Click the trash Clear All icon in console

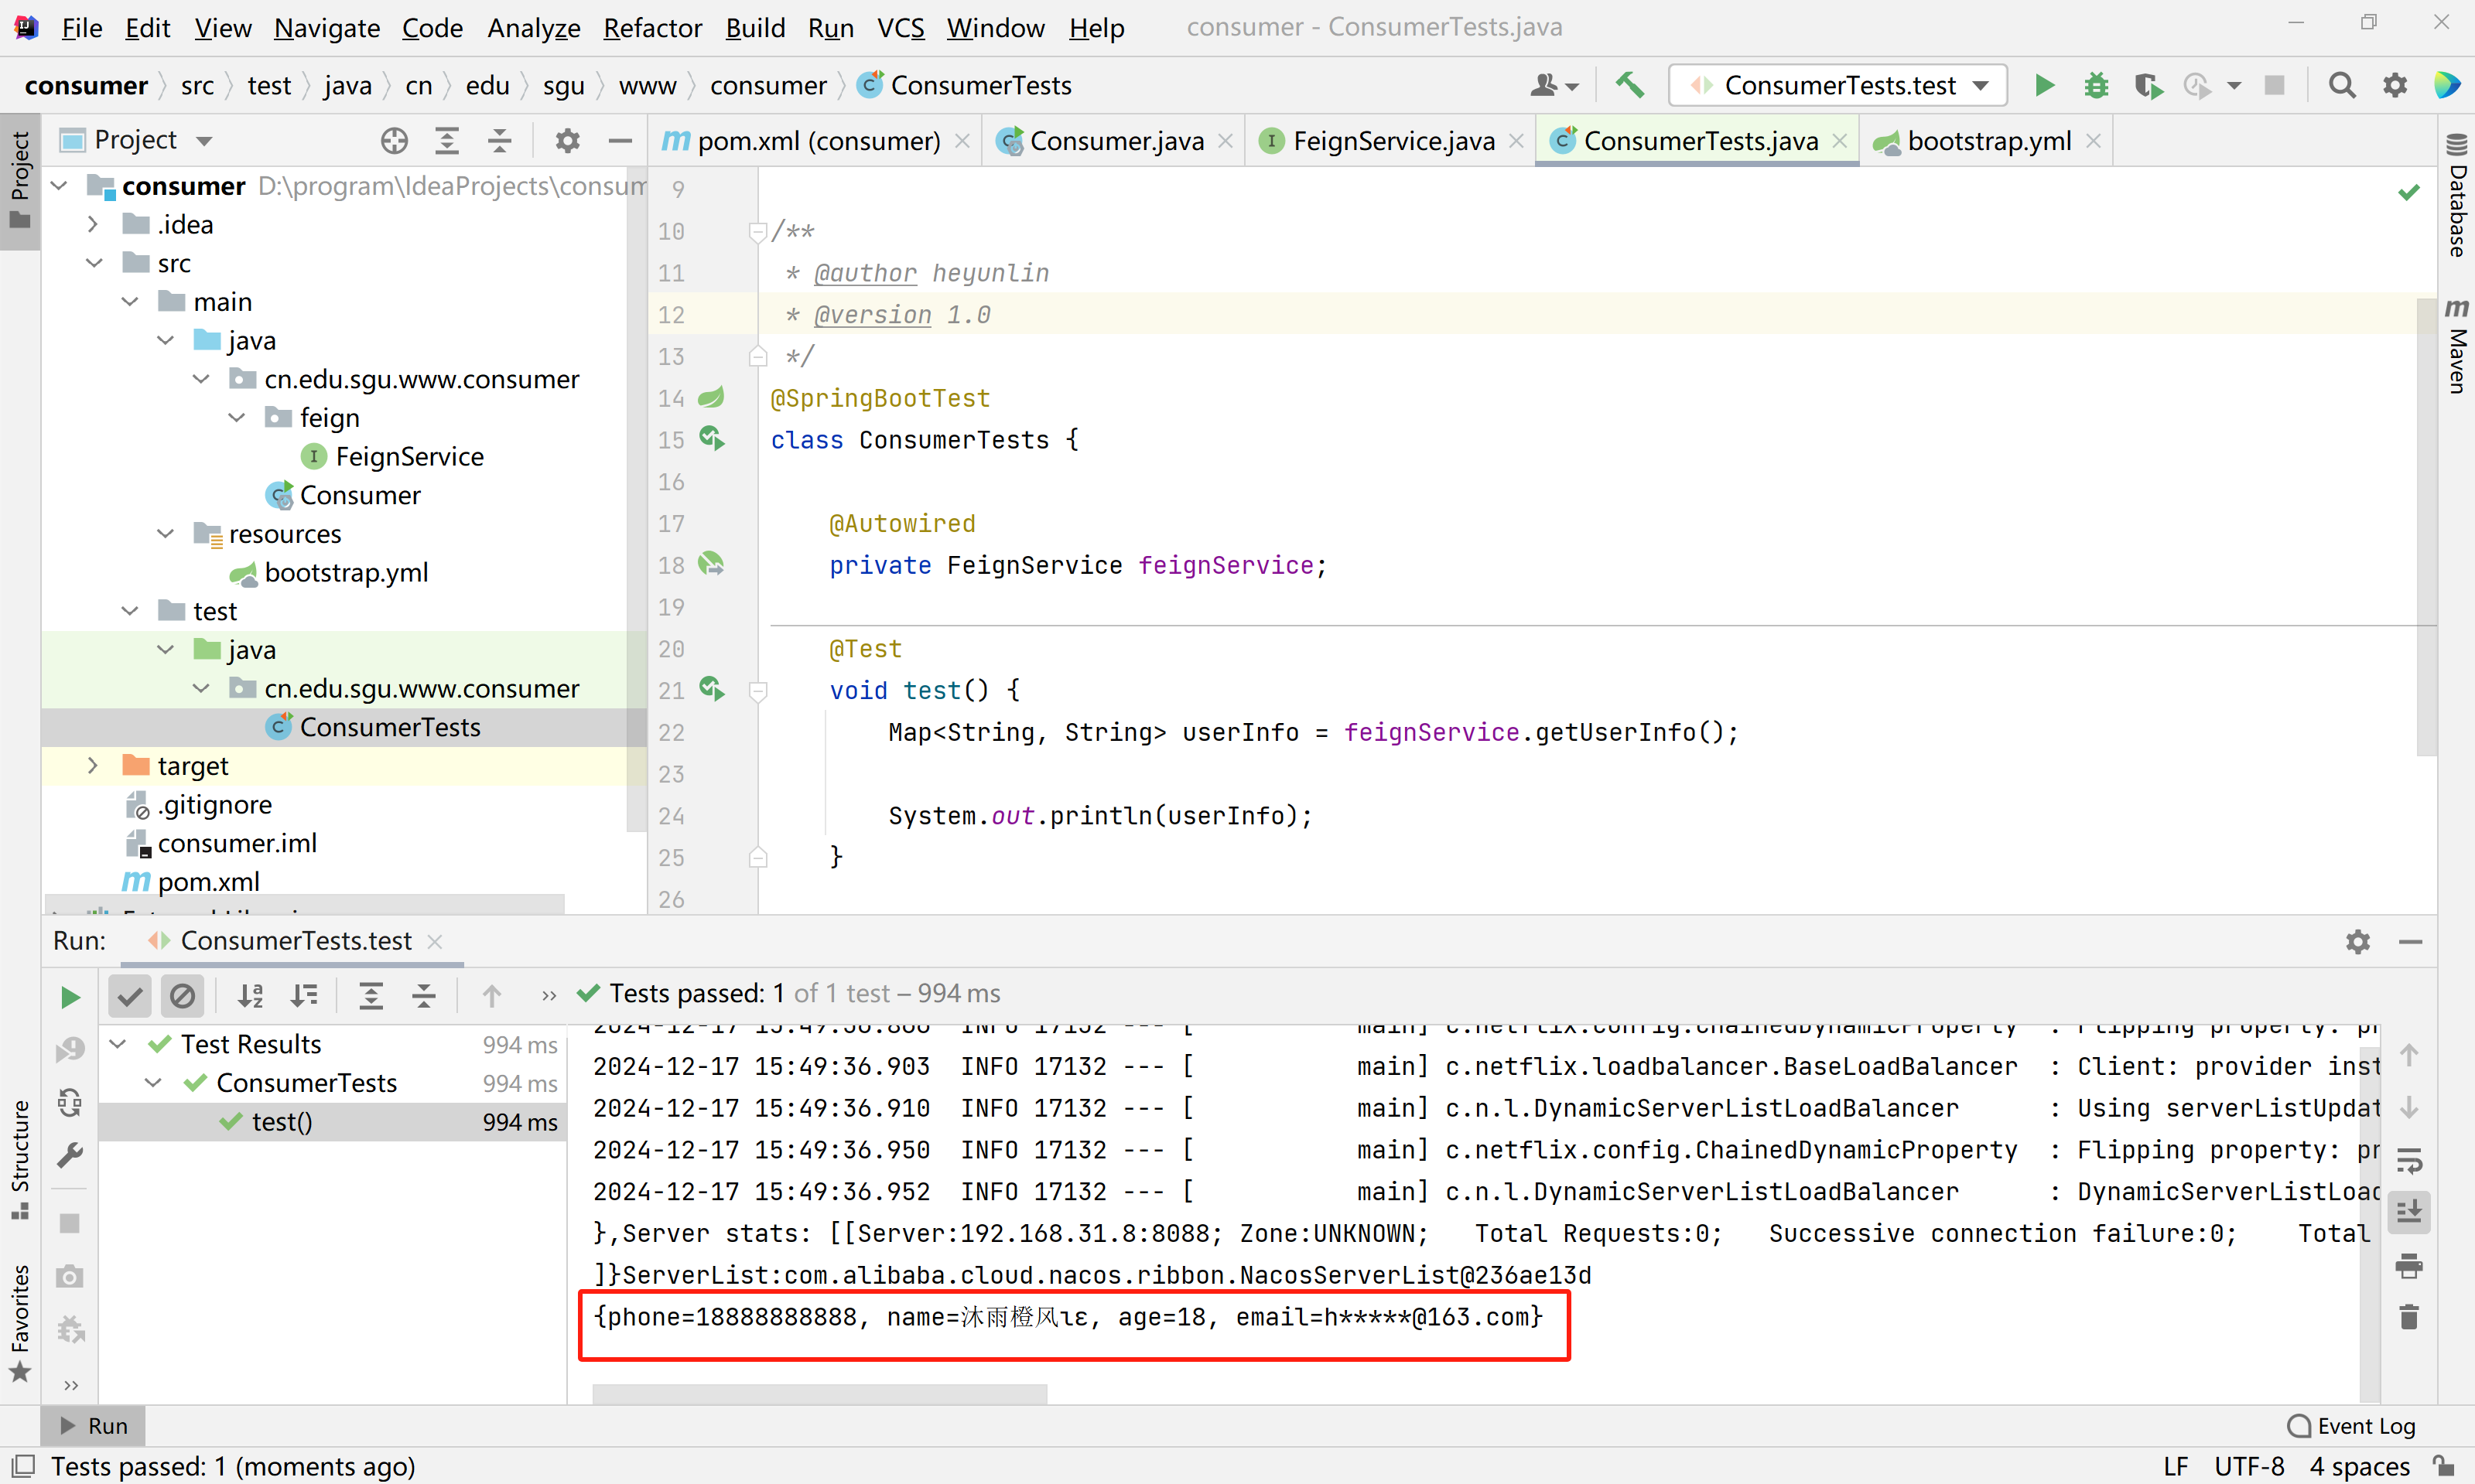pos(2409,1317)
